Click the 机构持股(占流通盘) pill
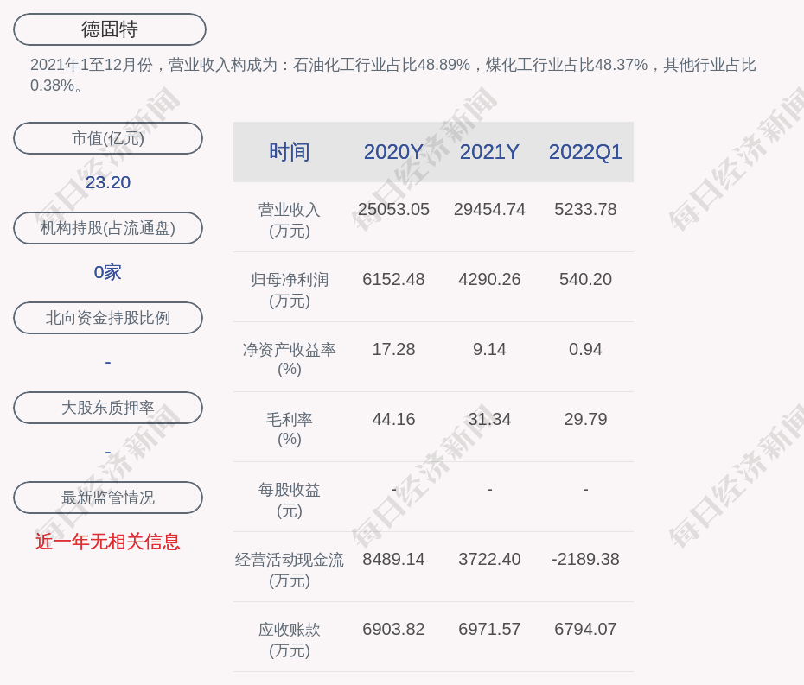The height and width of the screenshot is (685, 804). click(x=108, y=228)
